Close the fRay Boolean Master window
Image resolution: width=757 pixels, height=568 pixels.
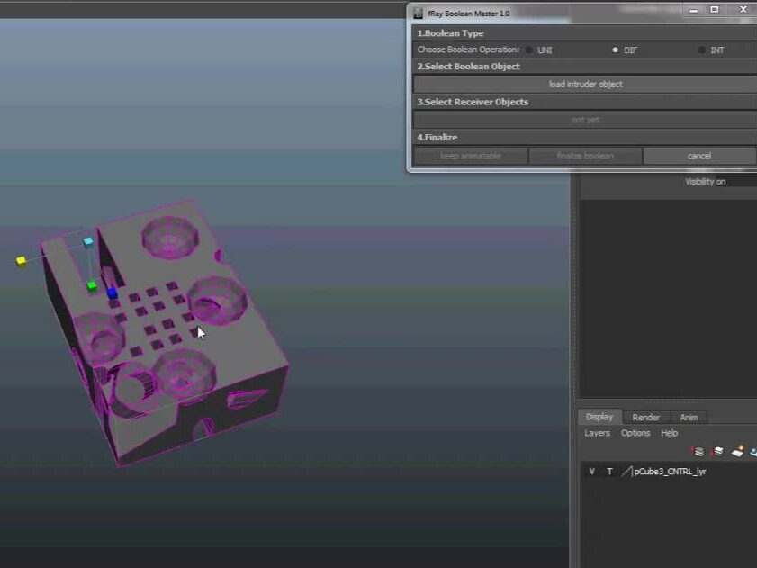pos(743,10)
